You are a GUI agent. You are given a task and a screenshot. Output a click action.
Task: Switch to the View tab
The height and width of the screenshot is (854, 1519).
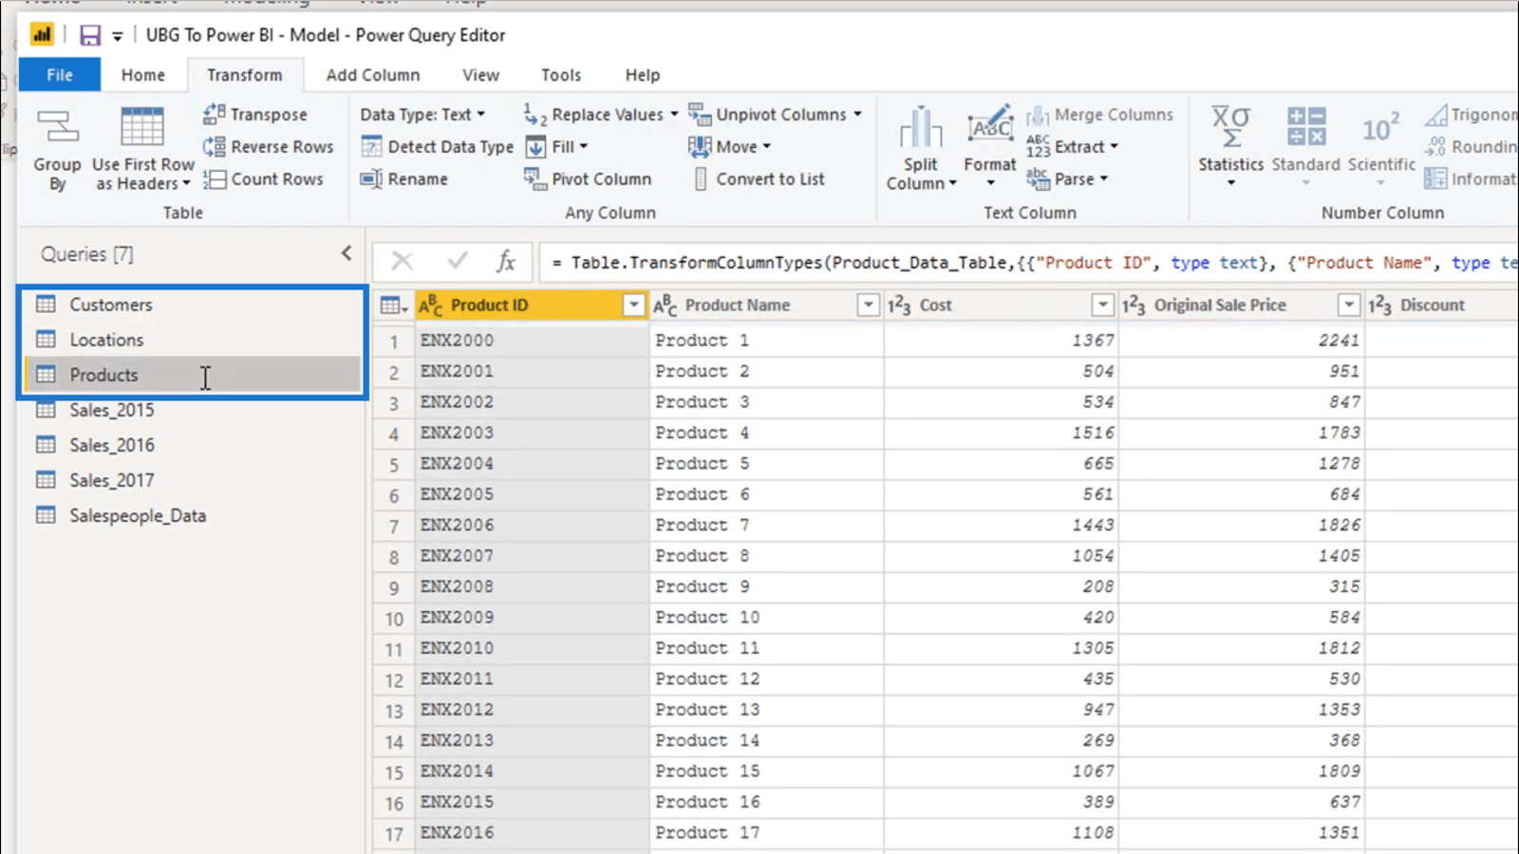[480, 75]
